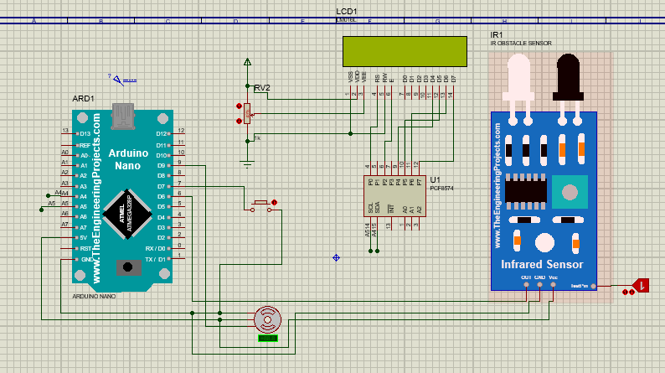Click the SDA pin of the PCF8574
This screenshot has height=373, width=665.
click(x=378, y=223)
